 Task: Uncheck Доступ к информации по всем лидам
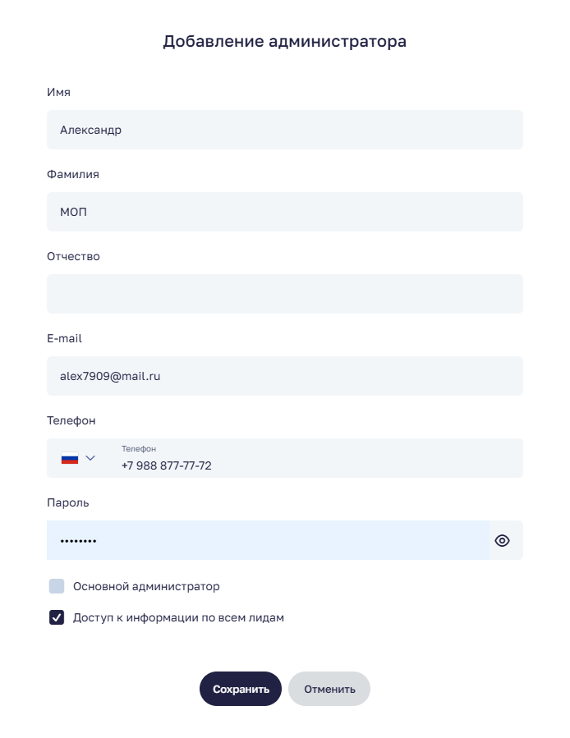(x=57, y=617)
